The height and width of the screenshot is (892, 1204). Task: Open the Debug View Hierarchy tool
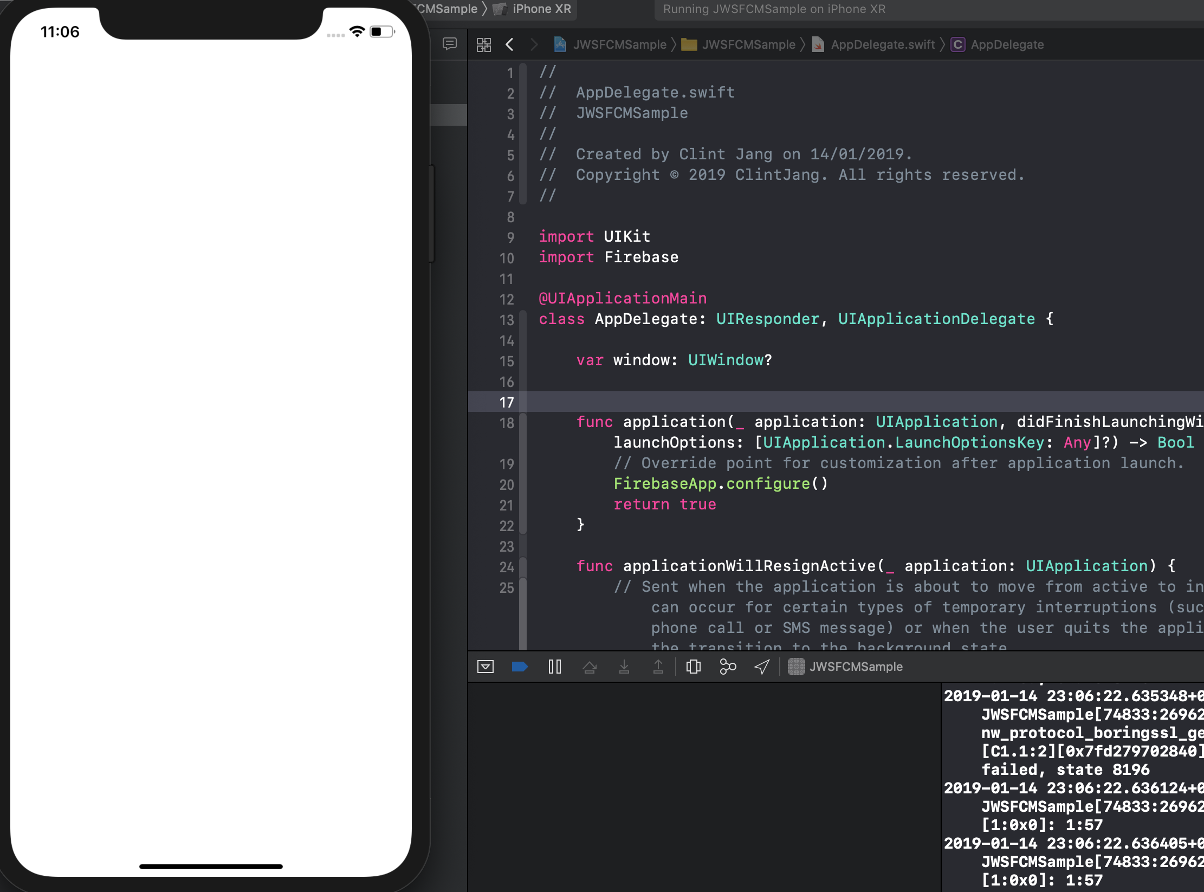(x=693, y=667)
